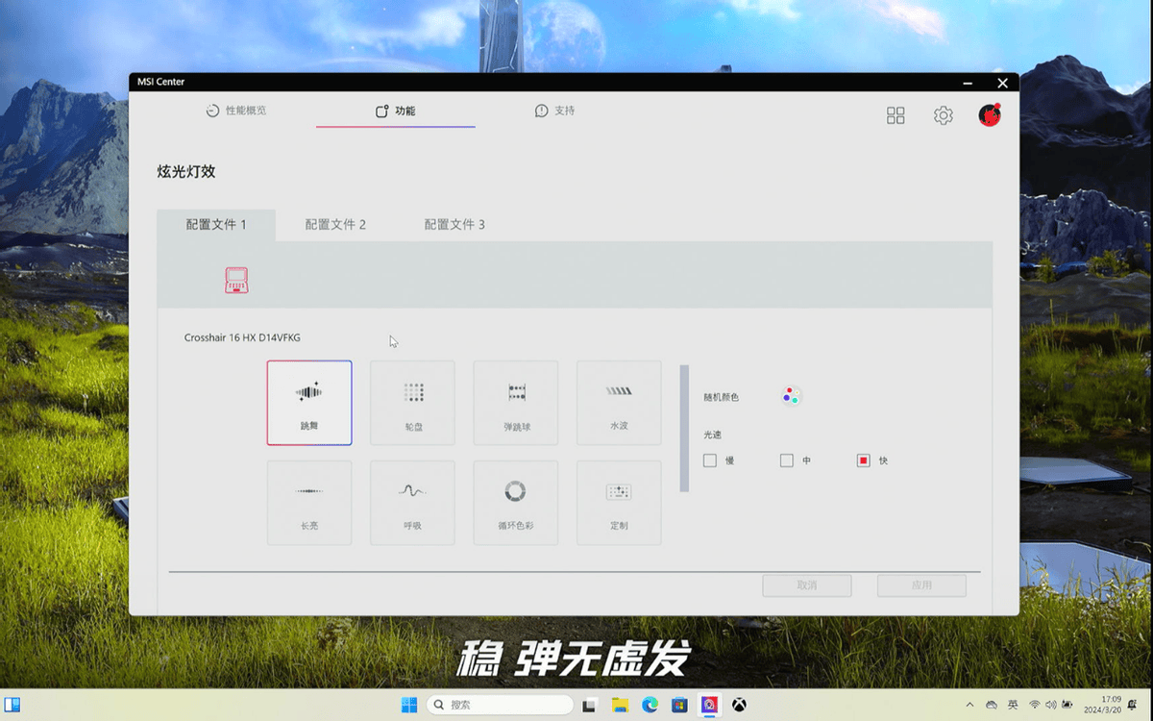Toggle the 随机颜色 random color option
This screenshot has width=1153, height=721.
point(791,396)
